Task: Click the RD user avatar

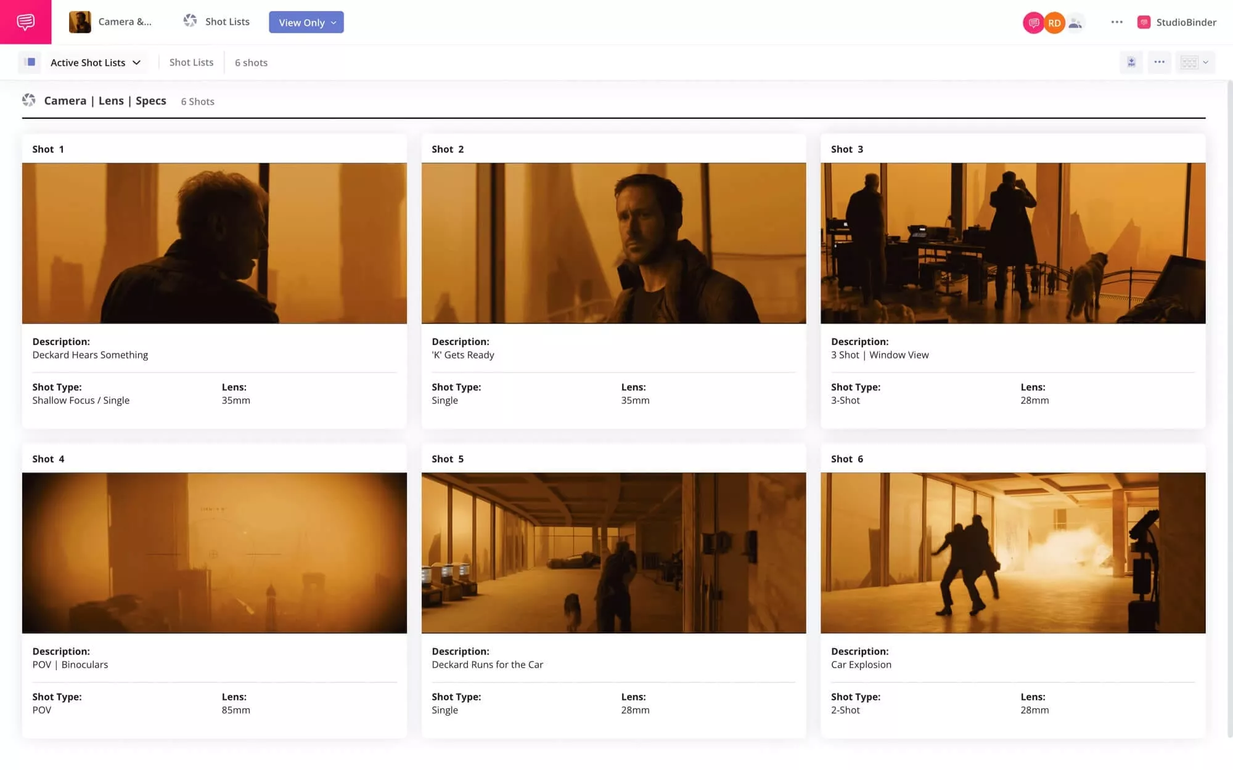Action: click(1054, 23)
